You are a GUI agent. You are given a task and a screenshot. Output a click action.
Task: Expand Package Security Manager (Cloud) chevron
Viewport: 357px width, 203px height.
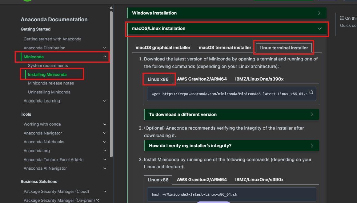[105, 192]
